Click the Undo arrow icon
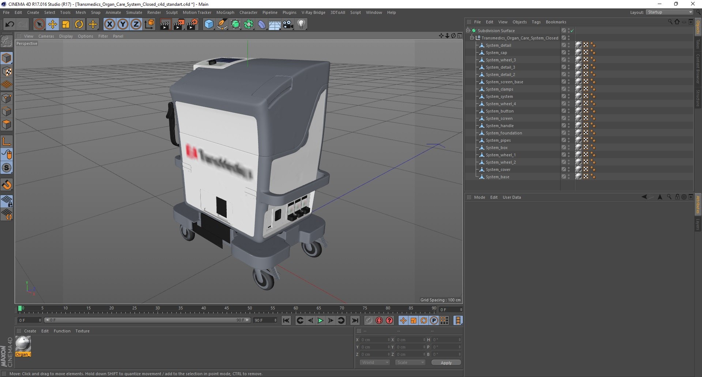Screen dimensions: 702x377 10,24
